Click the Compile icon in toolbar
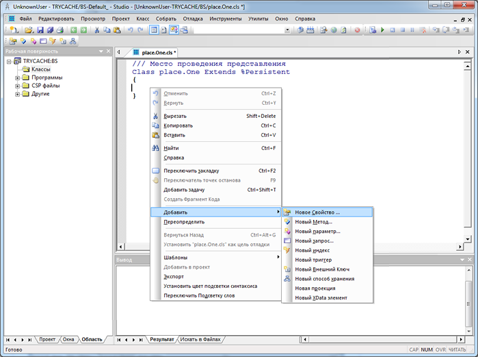Image resolution: width=478 pixels, height=357 pixels. (301, 30)
